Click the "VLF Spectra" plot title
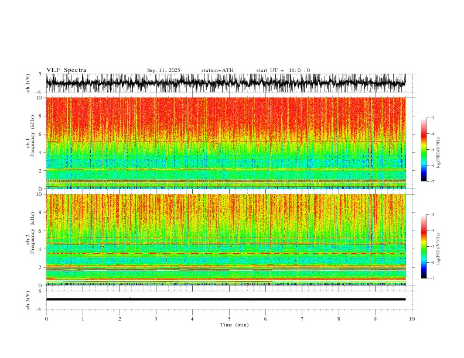 point(66,70)
